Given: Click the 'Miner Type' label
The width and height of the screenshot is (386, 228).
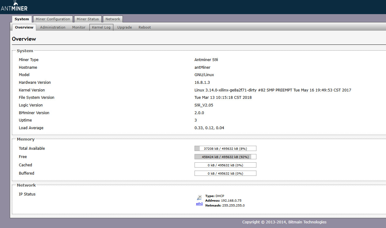Looking at the screenshot, I should coord(28,60).
